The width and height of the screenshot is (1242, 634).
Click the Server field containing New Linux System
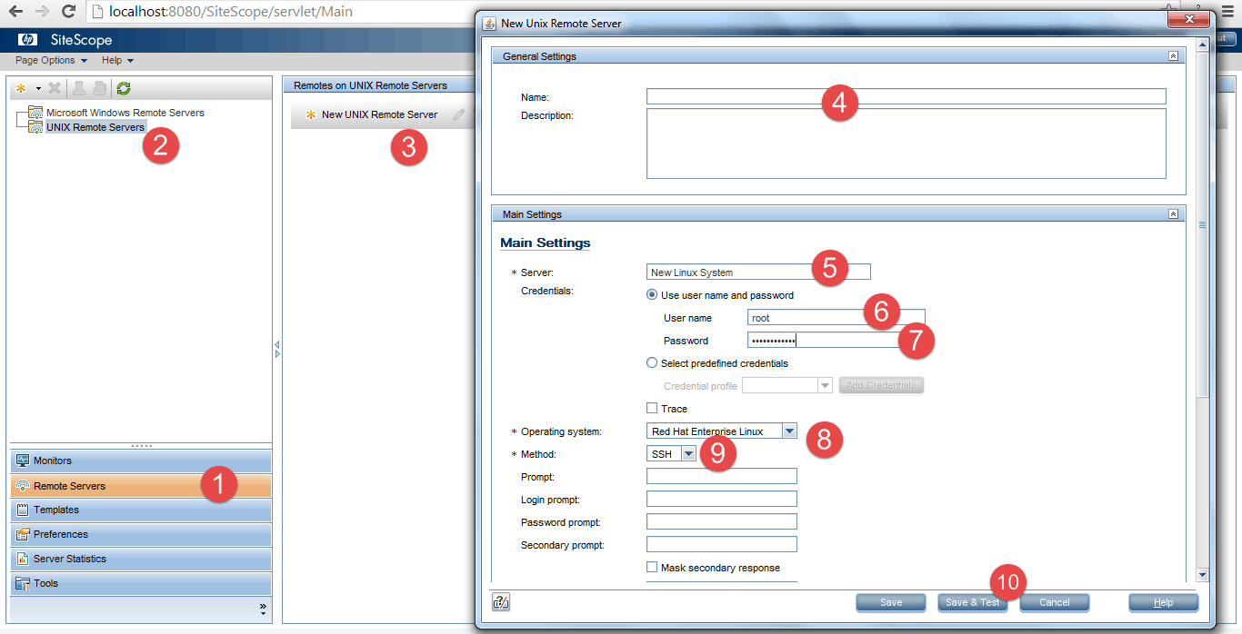(x=758, y=272)
